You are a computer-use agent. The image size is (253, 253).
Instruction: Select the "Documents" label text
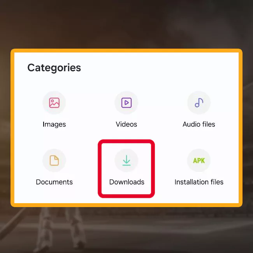pos(54,182)
